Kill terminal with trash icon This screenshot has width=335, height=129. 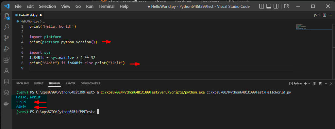[x=320, y=83]
